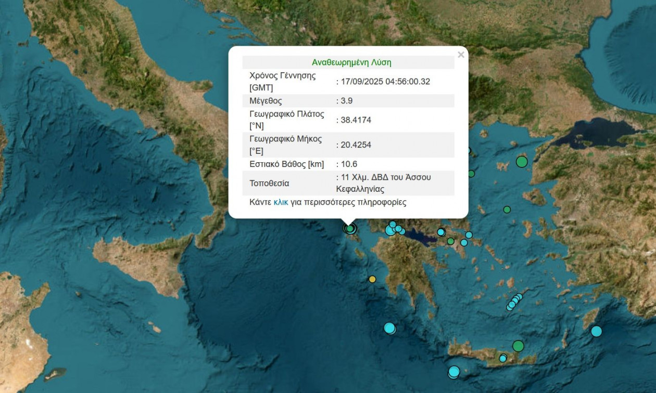
Task: Click the "Αναθεωρημένη Λύση" popup title
Action: (351, 62)
